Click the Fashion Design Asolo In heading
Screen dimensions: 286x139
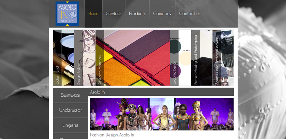tap(112, 135)
